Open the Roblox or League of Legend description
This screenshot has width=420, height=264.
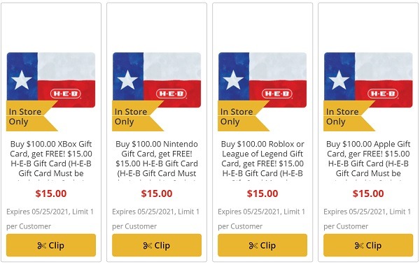click(x=262, y=161)
